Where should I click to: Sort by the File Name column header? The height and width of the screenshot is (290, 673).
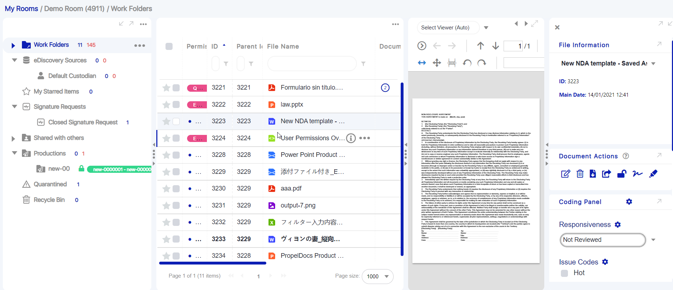[x=283, y=46]
